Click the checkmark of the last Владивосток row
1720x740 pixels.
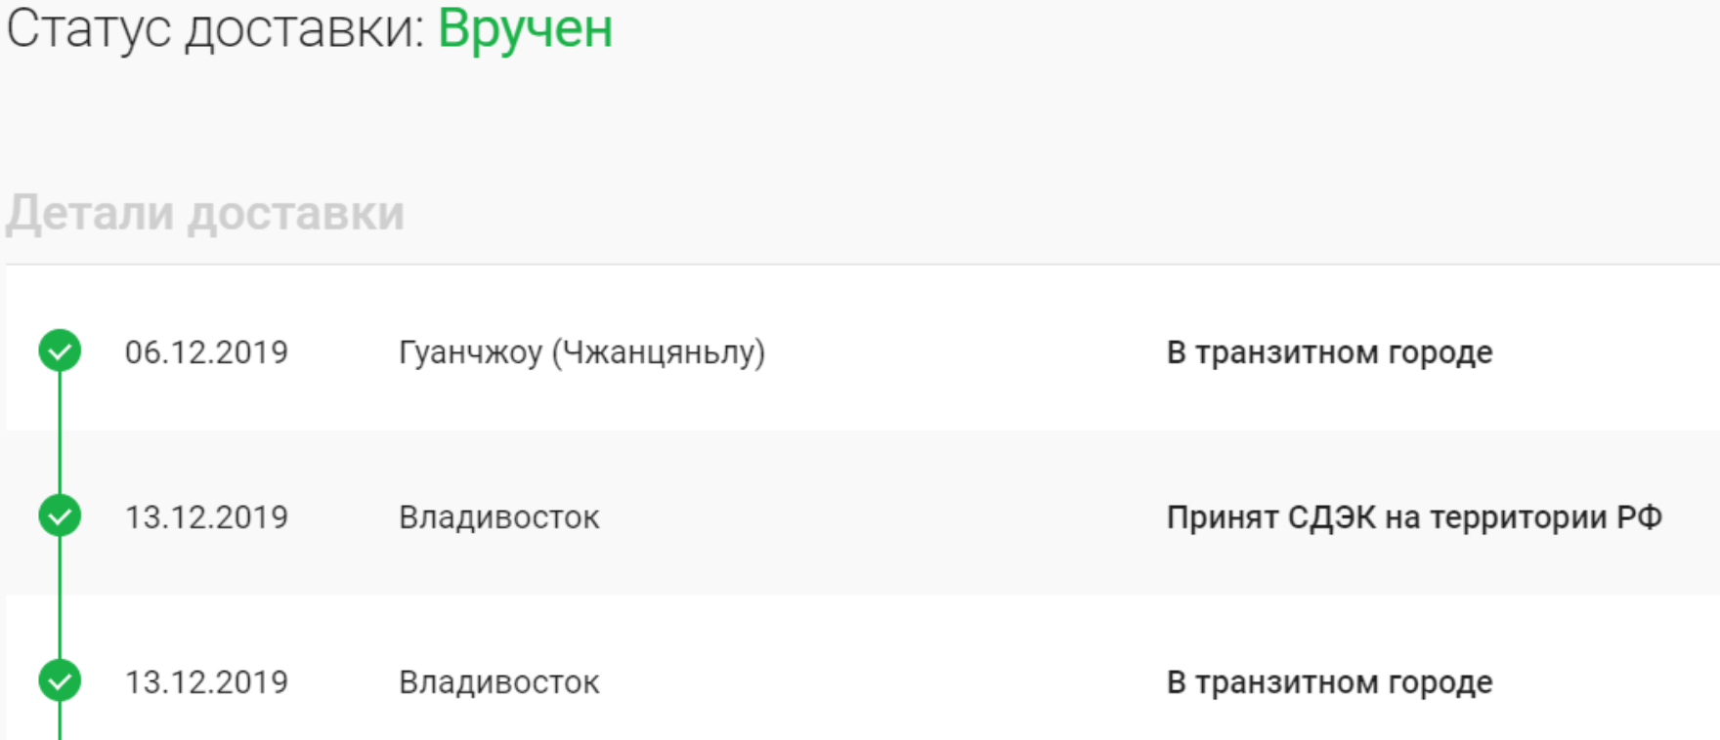tap(60, 680)
